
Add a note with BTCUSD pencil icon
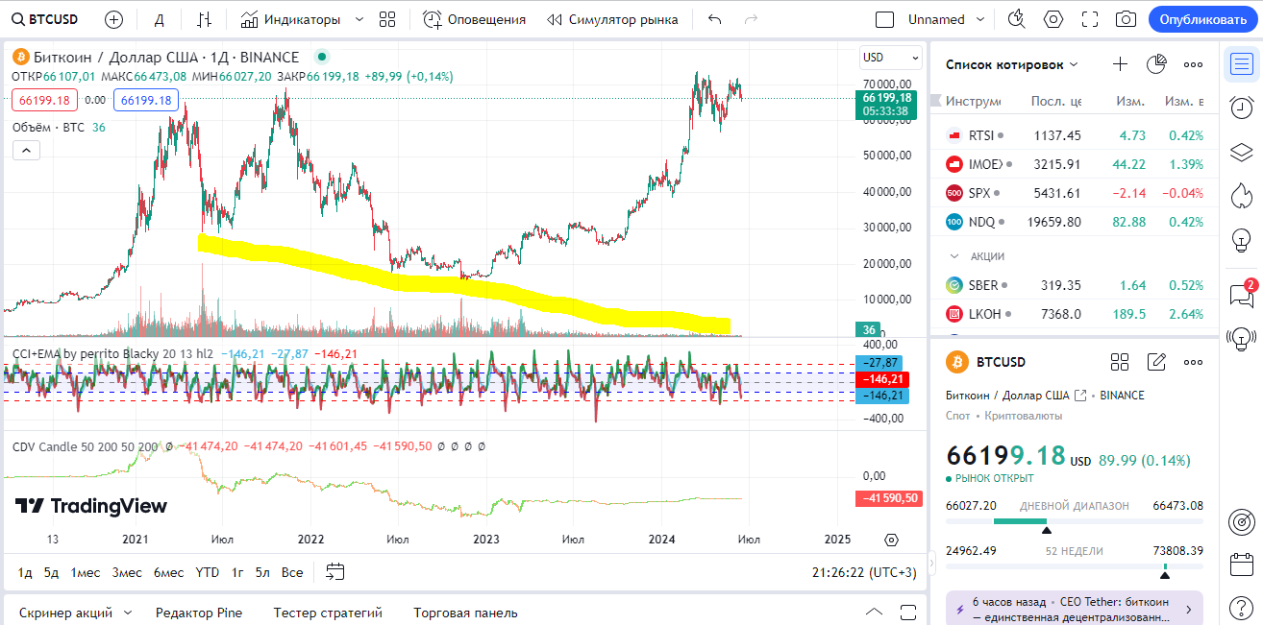(1156, 362)
